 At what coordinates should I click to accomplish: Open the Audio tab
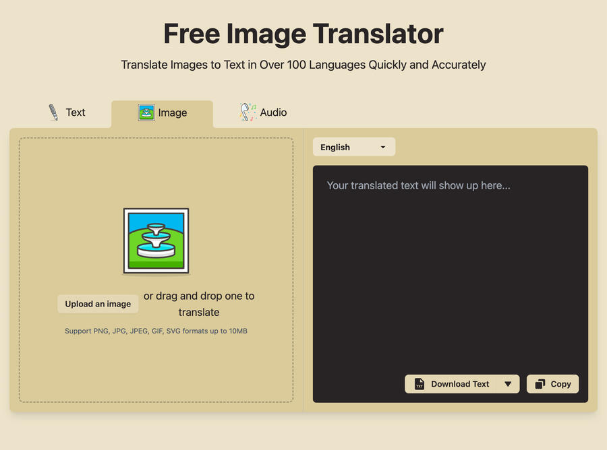coord(273,112)
